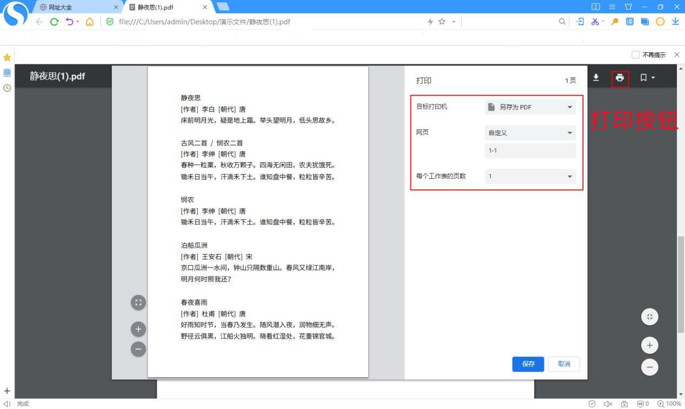Screen dimensions: 685x409
Task: Click the 保存 button to save
Action: pos(528,364)
